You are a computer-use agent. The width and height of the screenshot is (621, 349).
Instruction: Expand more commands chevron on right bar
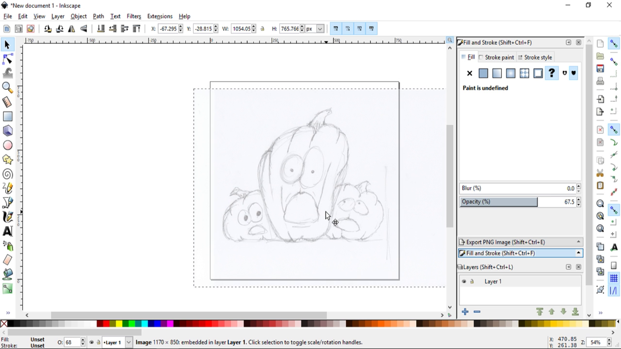pyautogui.click(x=601, y=313)
